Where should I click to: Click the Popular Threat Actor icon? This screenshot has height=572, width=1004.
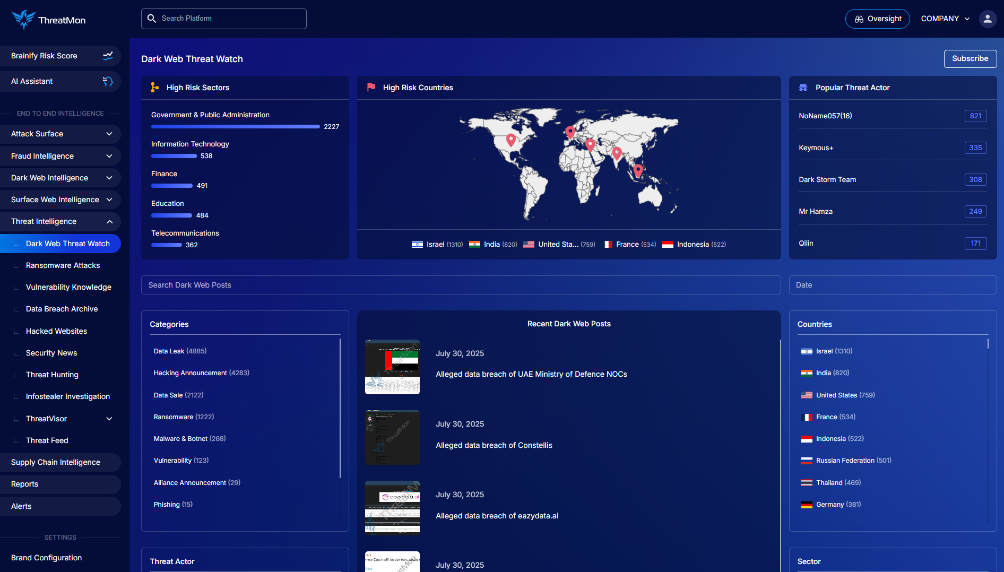pyautogui.click(x=803, y=88)
